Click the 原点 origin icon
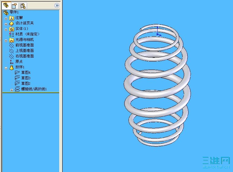Image resolution: width=233 pixels, height=172 pixels. (x=11, y=62)
